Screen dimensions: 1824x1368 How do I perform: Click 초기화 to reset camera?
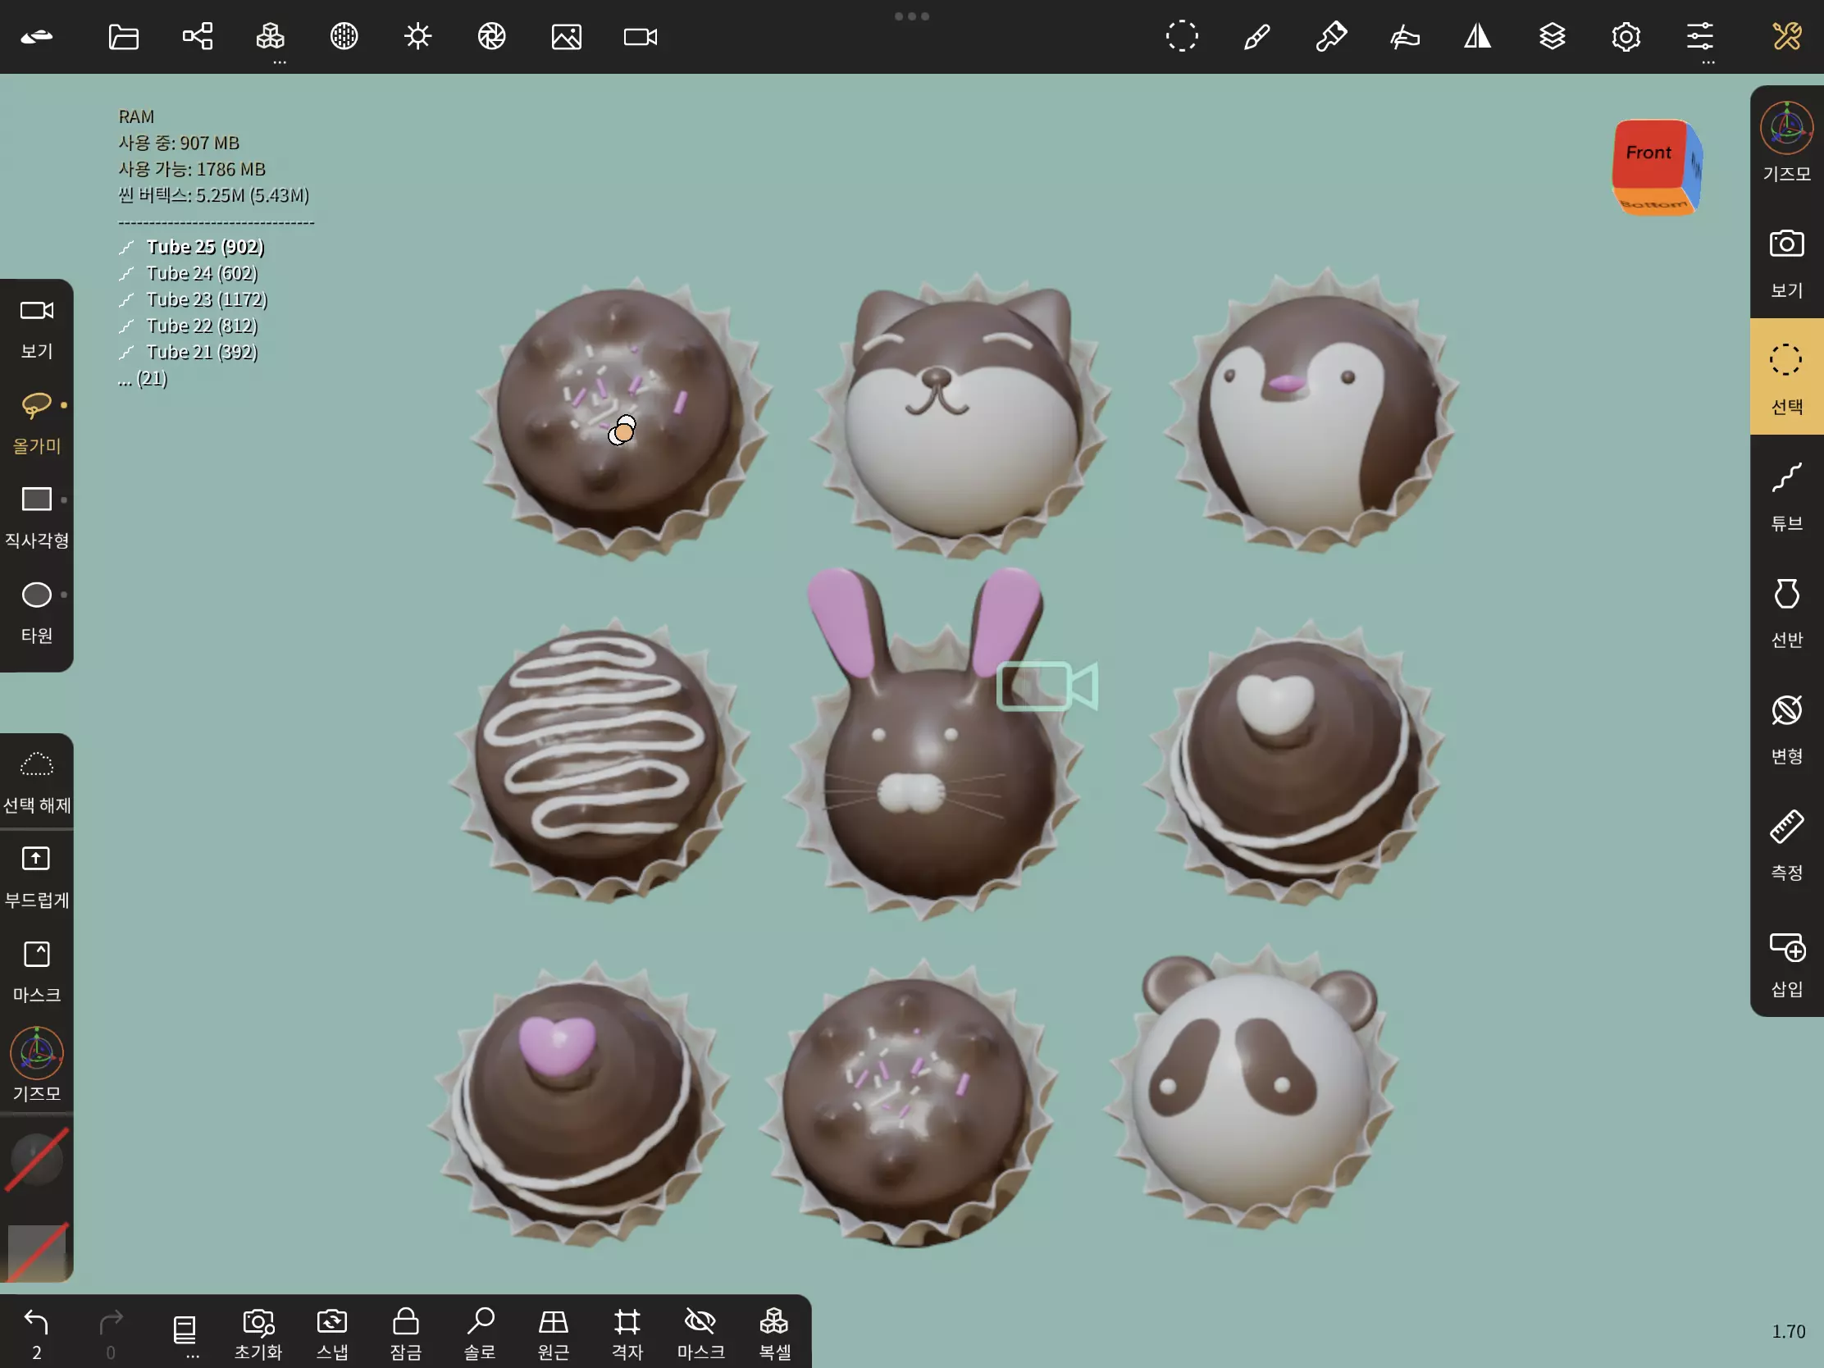pos(258,1333)
